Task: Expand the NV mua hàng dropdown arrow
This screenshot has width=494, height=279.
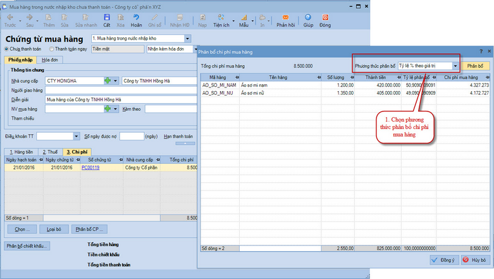Action: [x=115, y=109]
